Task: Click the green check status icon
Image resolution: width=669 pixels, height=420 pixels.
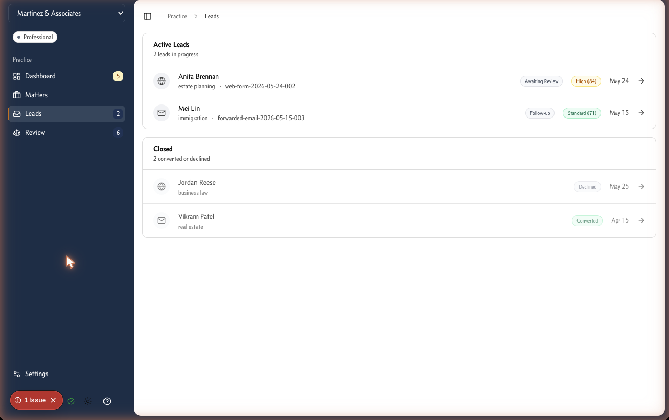Action: 71,401
